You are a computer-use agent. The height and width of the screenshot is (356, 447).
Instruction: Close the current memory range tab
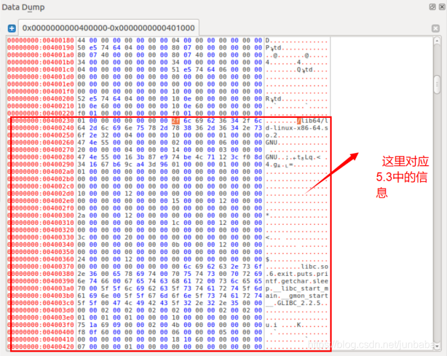coord(435,28)
